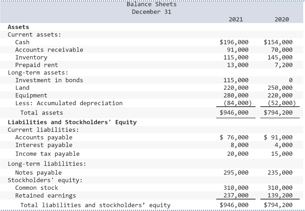Click Notes payable 2020 value 235,000
The width and height of the screenshot is (305, 211).
point(280,173)
